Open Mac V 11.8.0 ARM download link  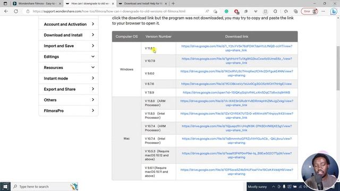click(x=236, y=103)
